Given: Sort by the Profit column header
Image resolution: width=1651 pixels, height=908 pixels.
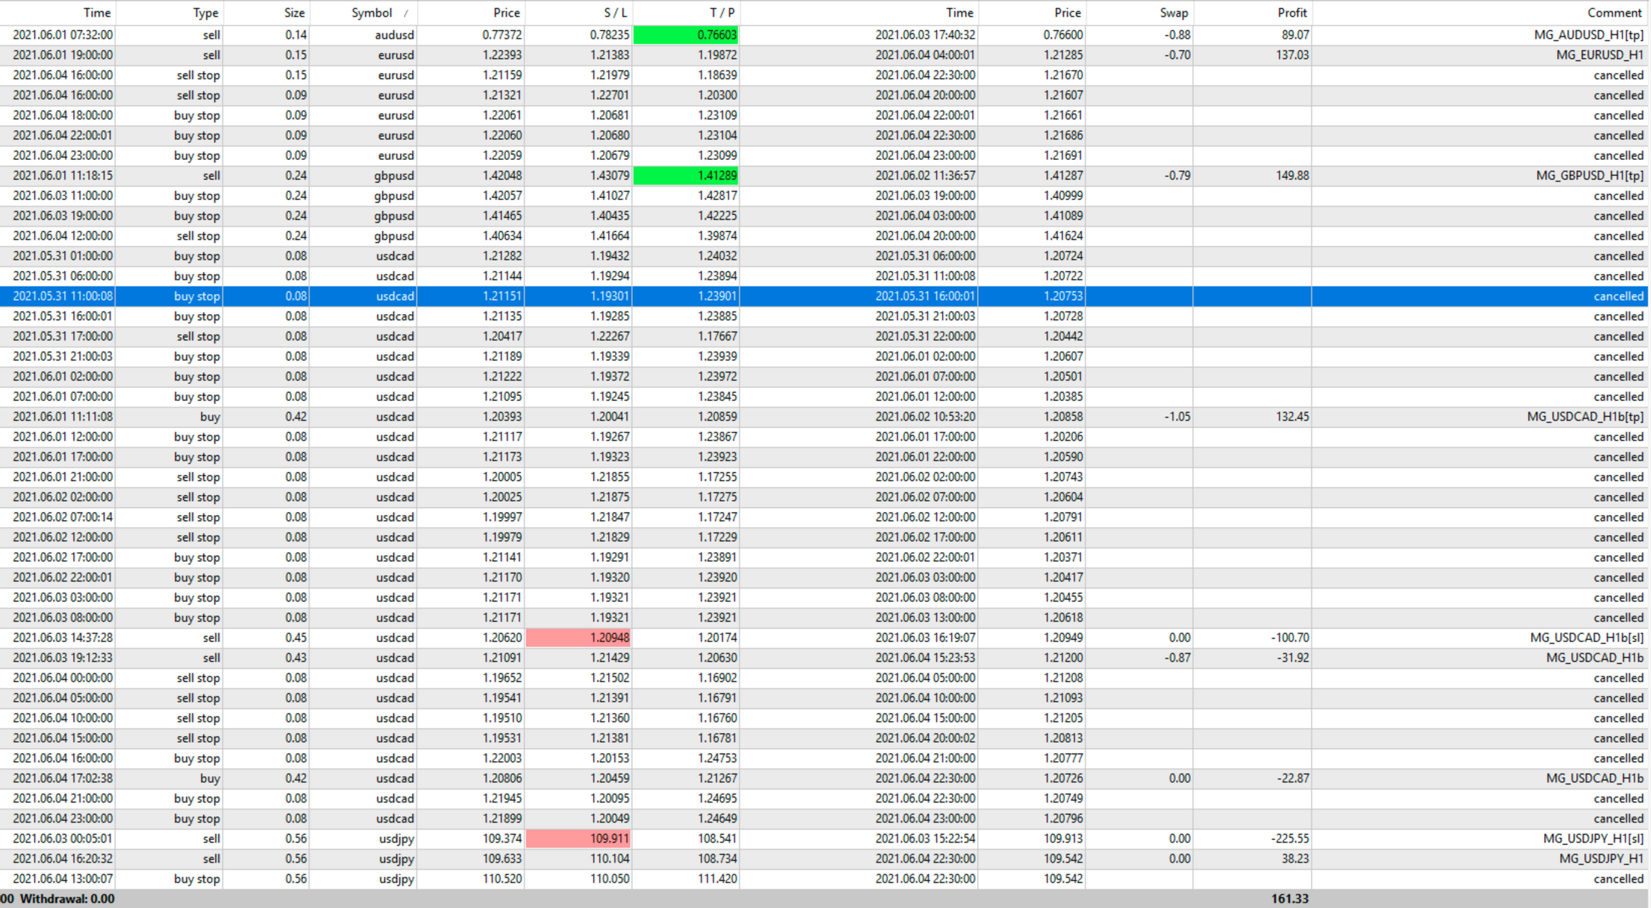Looking at the screenshot, I should pyautogui.click(x=1291, y=13).
